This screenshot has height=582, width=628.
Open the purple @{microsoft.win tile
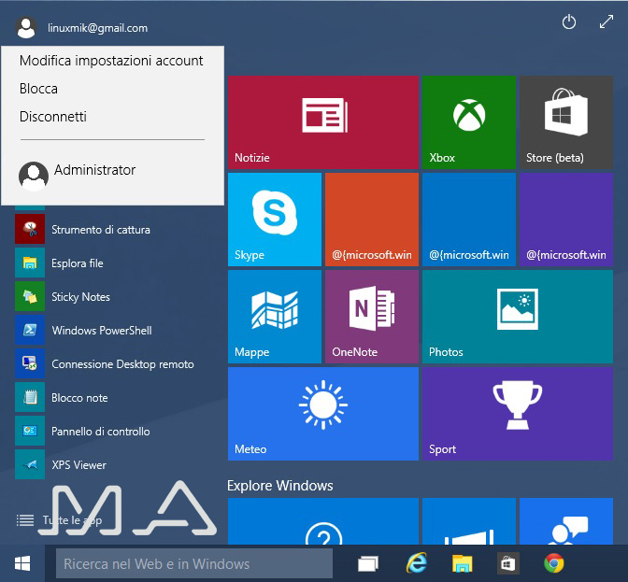pos(566,220)
